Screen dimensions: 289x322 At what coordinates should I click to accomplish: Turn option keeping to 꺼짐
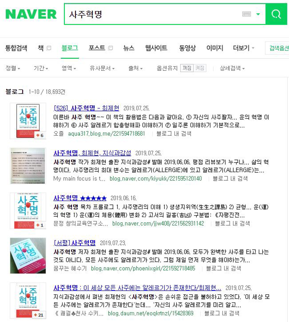187,68
